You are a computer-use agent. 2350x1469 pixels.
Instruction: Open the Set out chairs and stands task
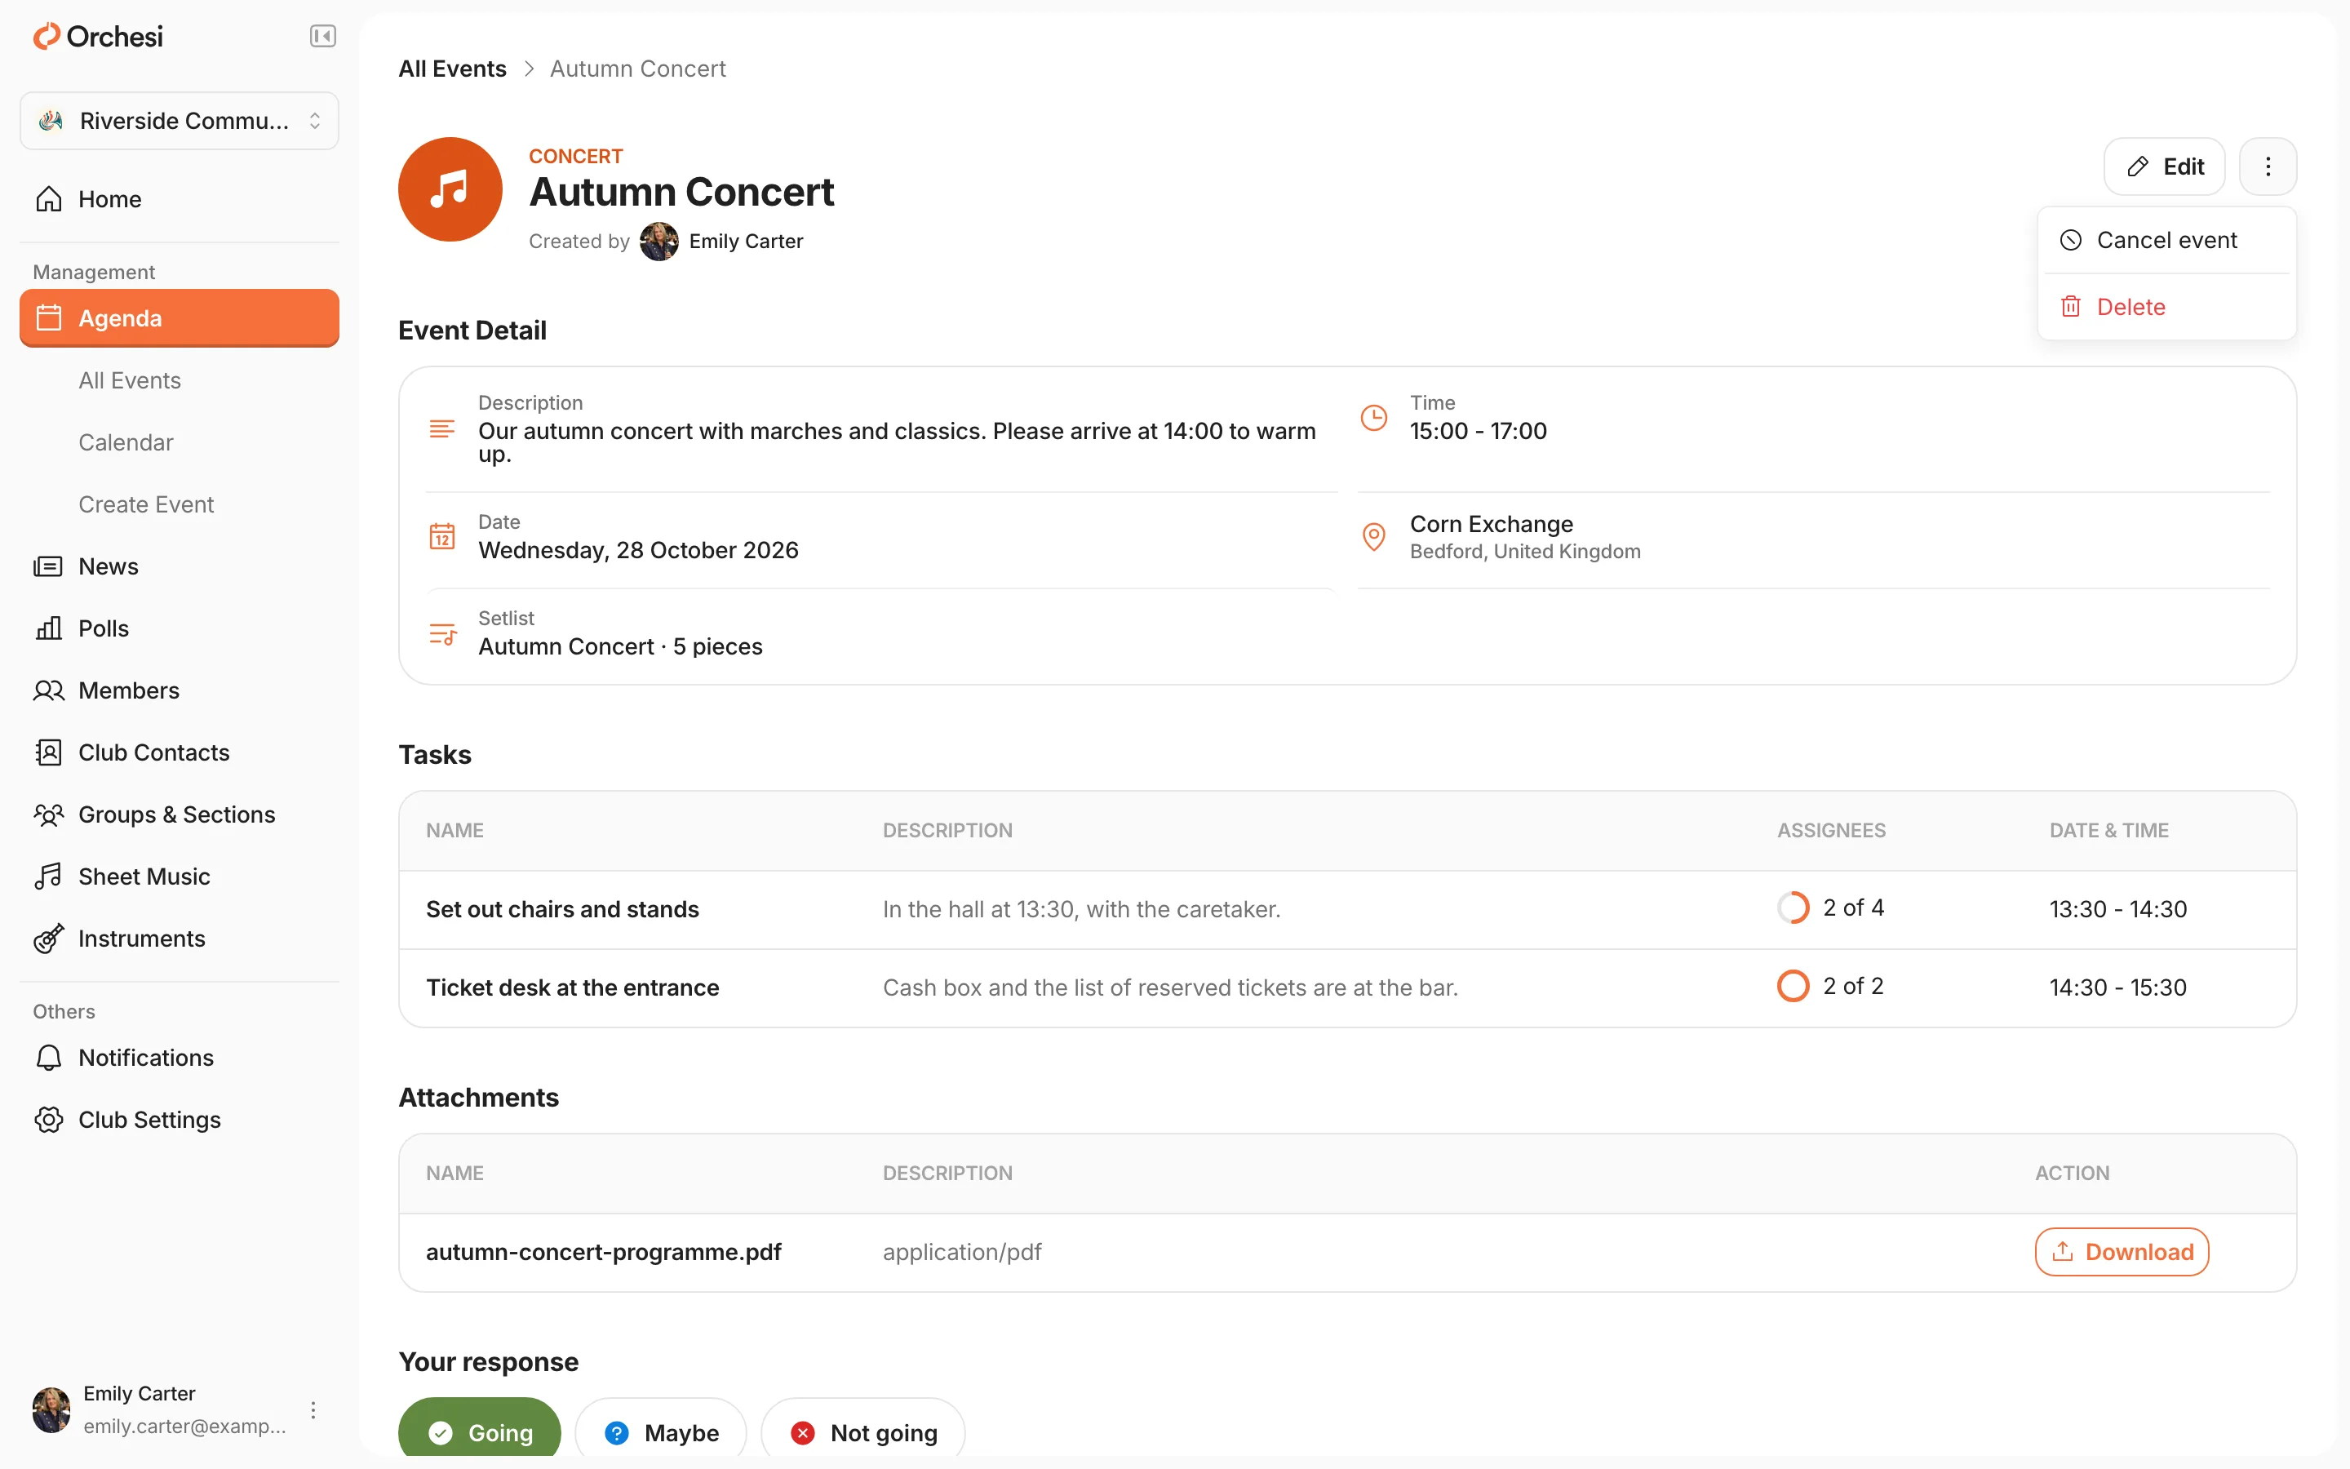coord(1347,909)
